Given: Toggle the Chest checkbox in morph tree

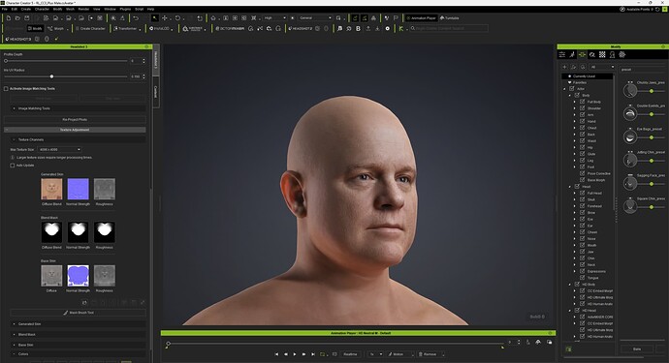Looking at the screenshot, I should pyautogui.click(x=583, y=128).
